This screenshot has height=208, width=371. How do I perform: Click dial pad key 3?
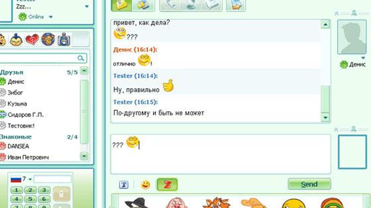pos(44,190)
